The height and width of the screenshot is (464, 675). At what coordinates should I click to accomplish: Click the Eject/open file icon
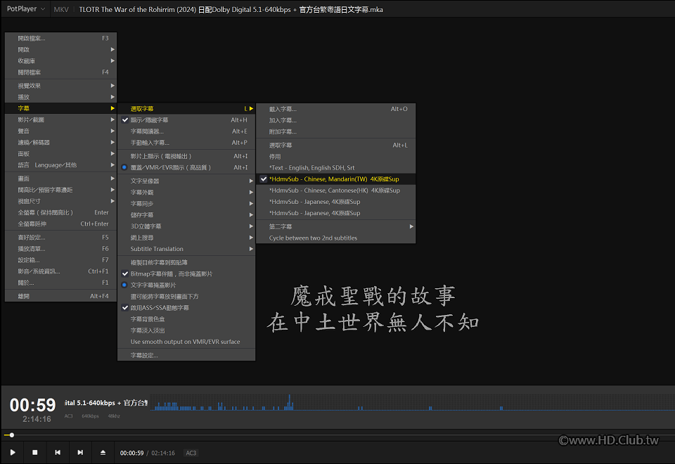pyautogui.click(x=103, y=452)
